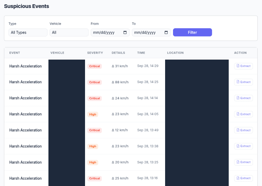
Task: Click the time Sep 28, 14:05
Action: click(x=148, y=114)
